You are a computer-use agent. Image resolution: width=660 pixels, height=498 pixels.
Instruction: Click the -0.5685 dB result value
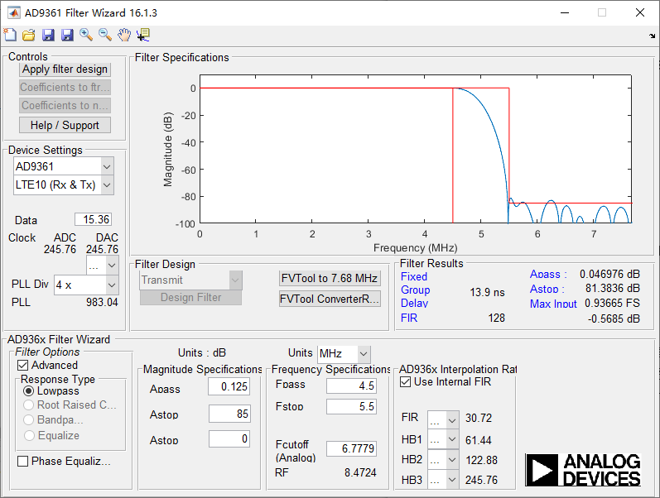tap(614, 318)
